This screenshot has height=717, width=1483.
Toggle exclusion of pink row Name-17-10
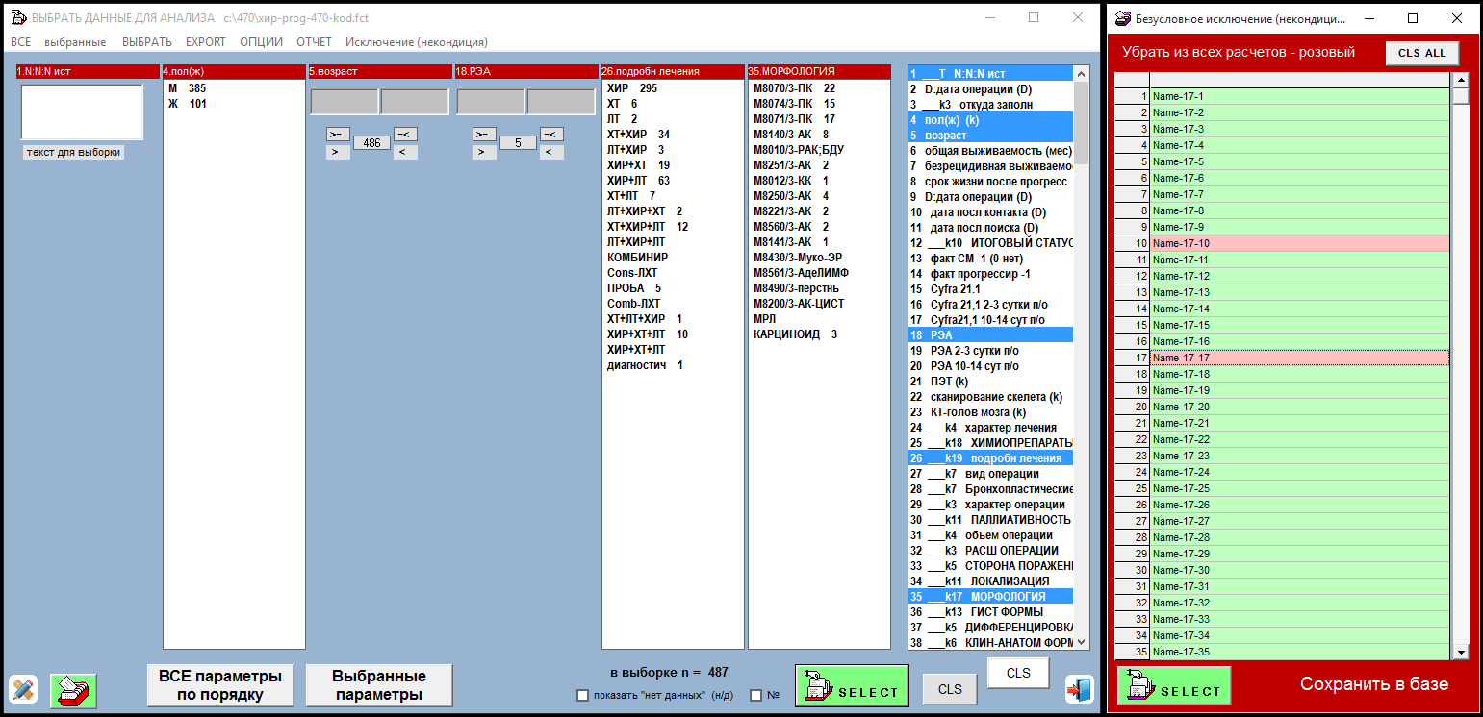click(x=1299, y=244)
